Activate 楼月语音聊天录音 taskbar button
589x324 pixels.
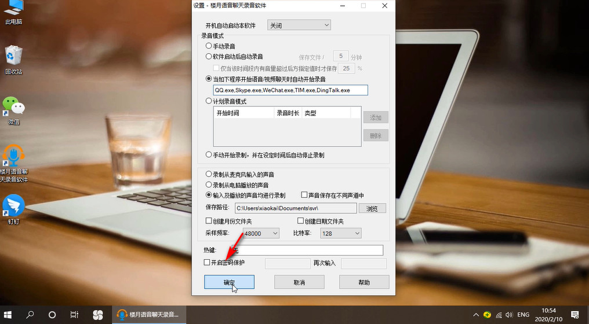click(x=149, y=315)
